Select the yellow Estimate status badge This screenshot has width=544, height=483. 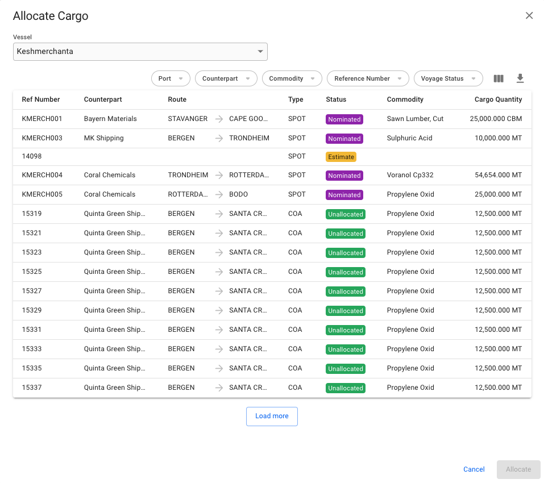(341, 157)
